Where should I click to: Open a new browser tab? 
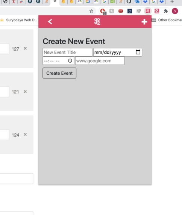pyautogui.click(x=172, y=2)
